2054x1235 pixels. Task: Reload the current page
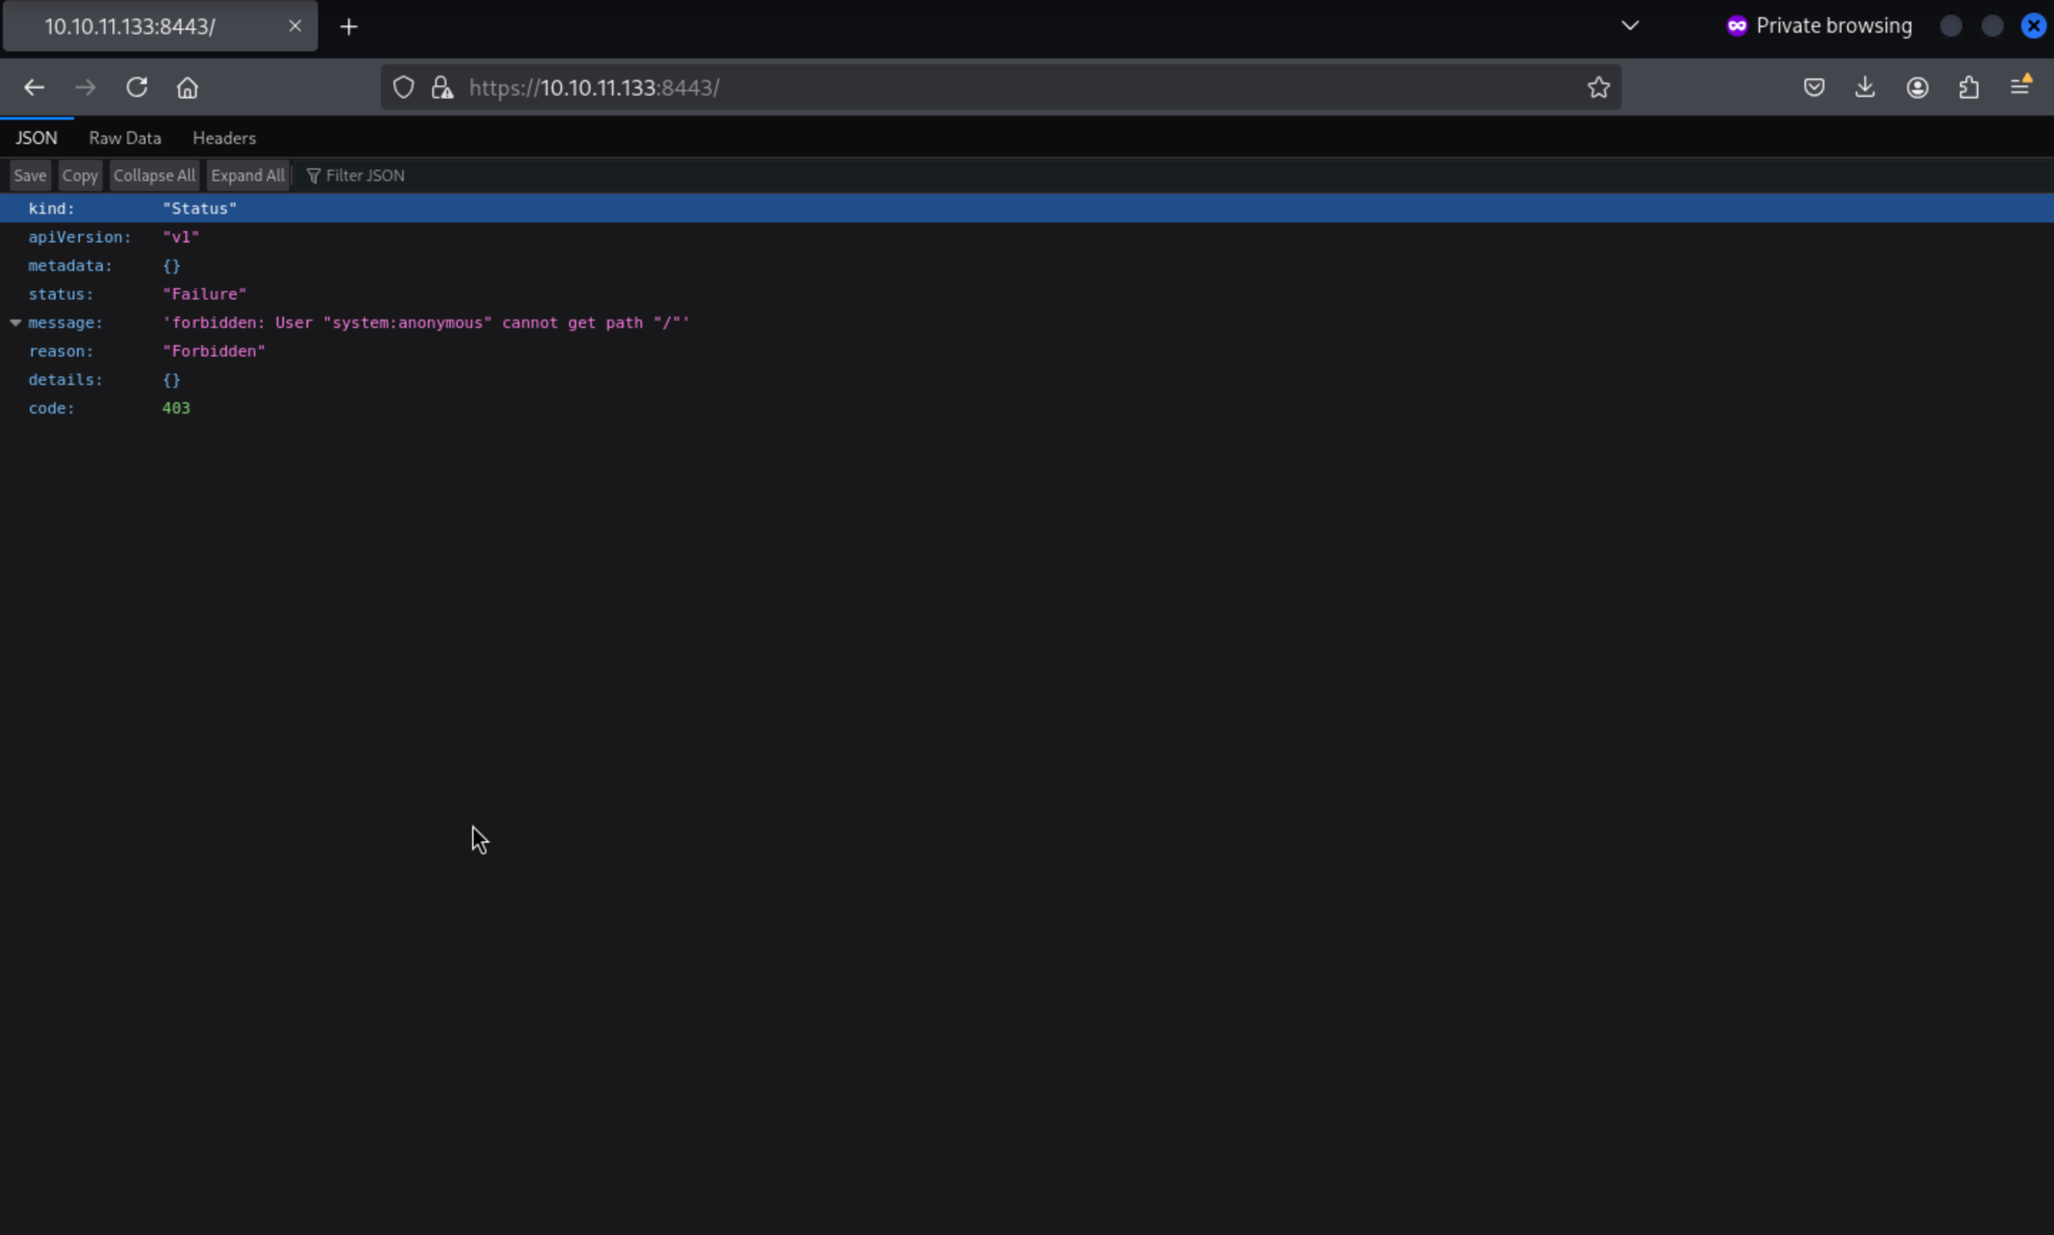pyautogui.click(x=136, y=88)
